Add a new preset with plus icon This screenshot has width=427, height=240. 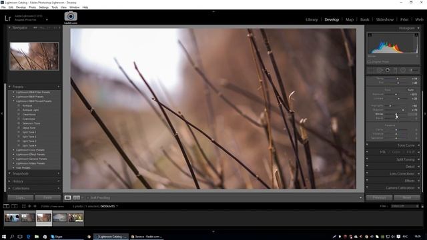58,87
